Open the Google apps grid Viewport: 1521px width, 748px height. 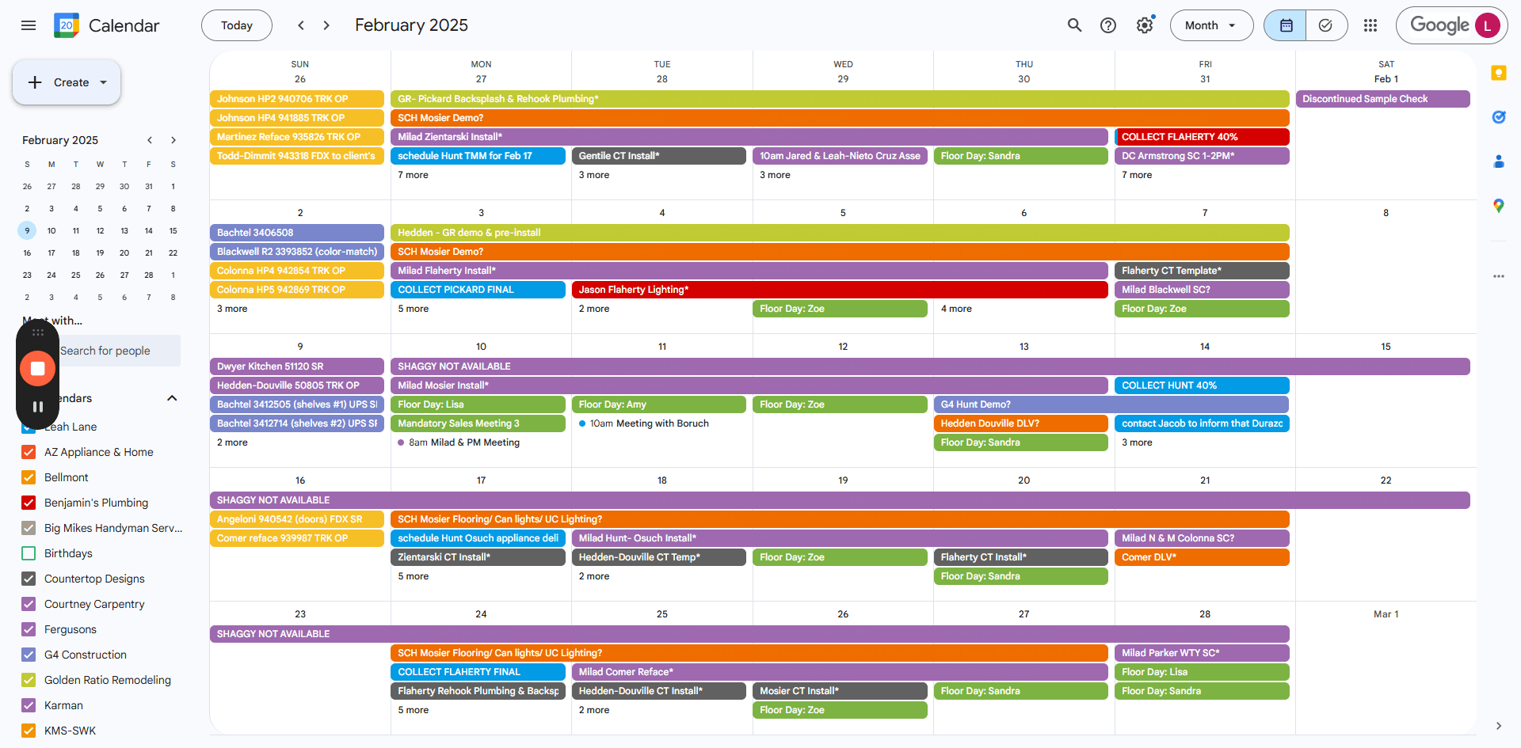[x=1370, y=25]
